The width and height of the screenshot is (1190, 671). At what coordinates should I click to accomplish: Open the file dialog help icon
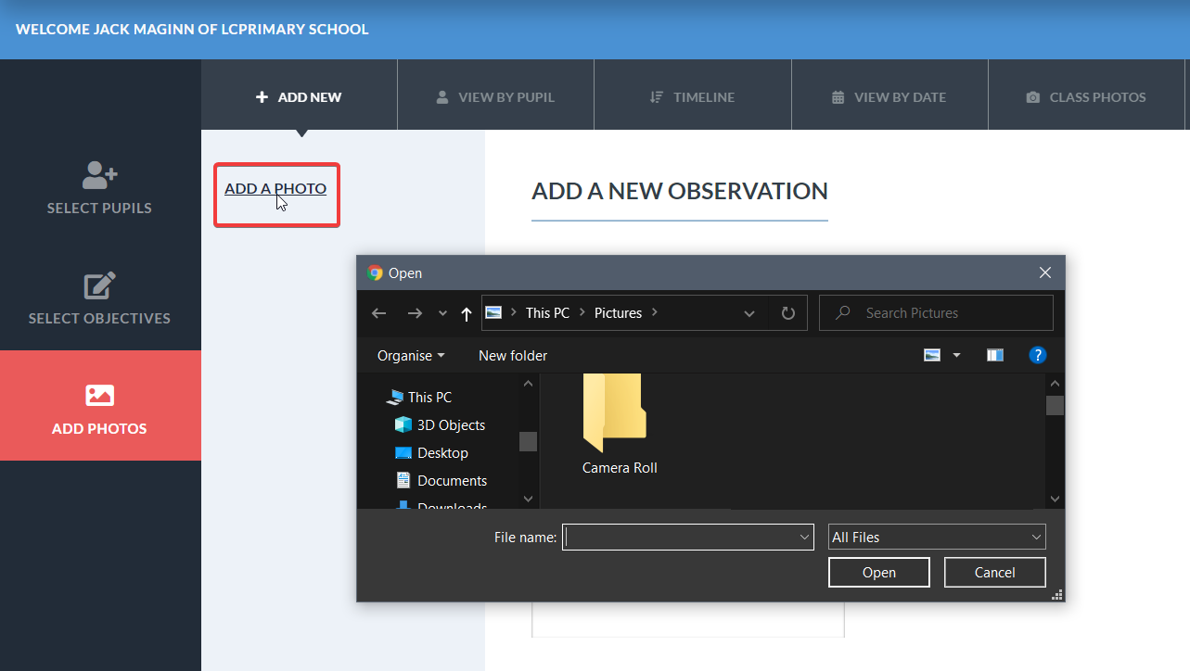point(1038,355)
